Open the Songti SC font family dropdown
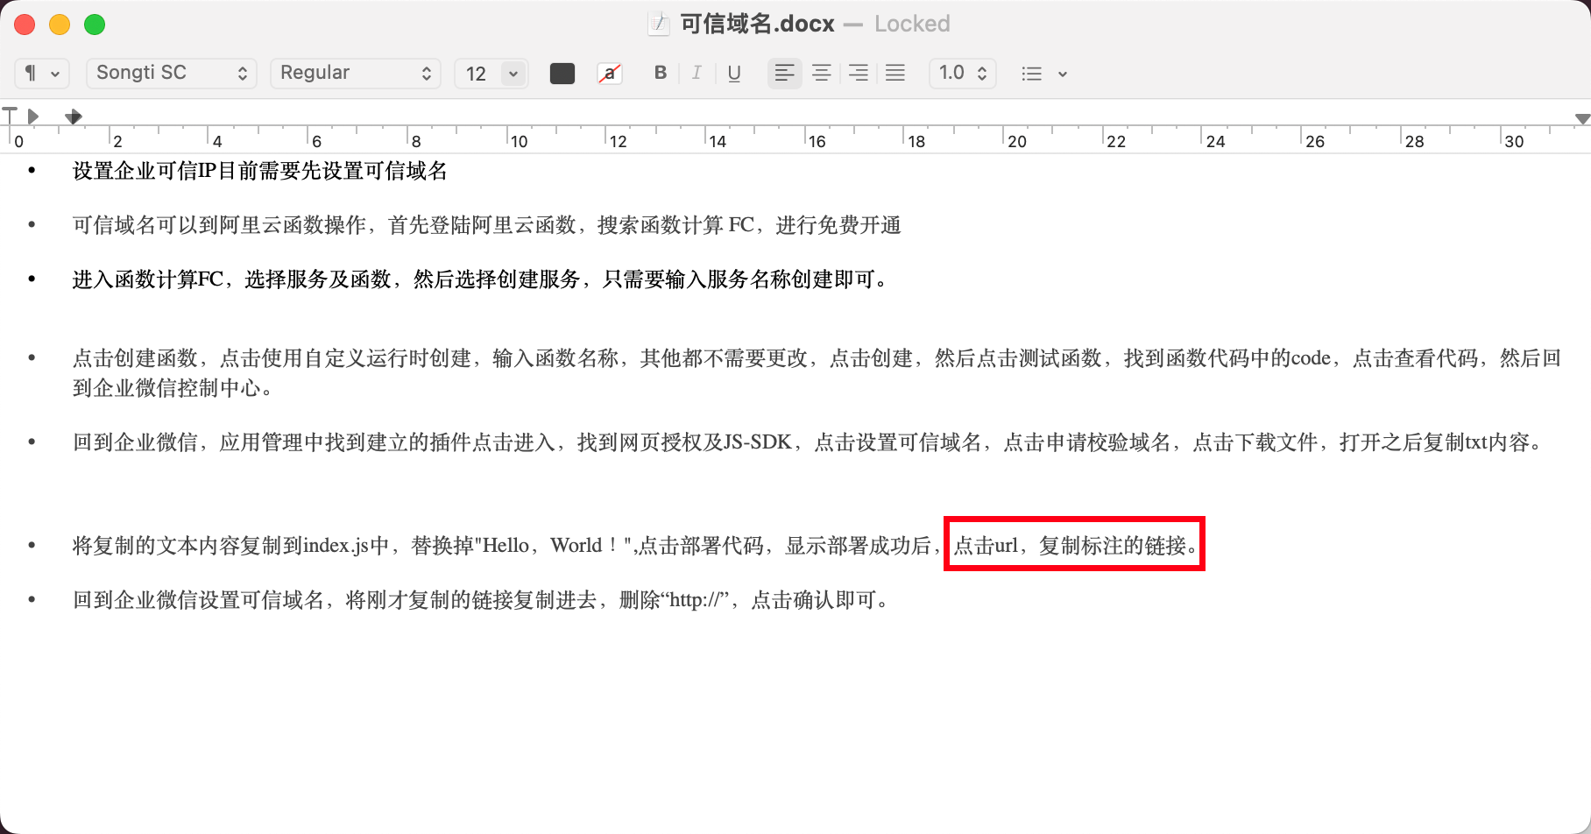Image resolution: width=1591 pixels, height=834 pixels. tap(171, 73)
